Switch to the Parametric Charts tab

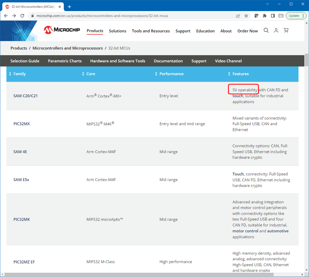(65, 61)
